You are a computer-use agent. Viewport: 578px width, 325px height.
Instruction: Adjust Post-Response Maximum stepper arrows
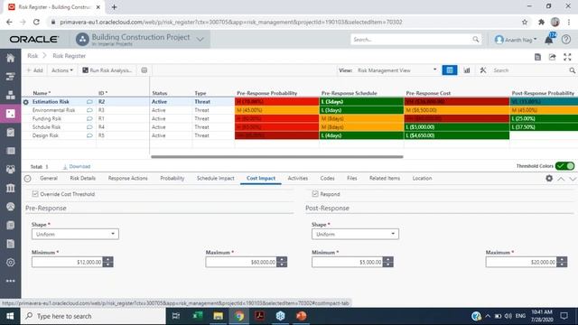click(x=562, y=262)
